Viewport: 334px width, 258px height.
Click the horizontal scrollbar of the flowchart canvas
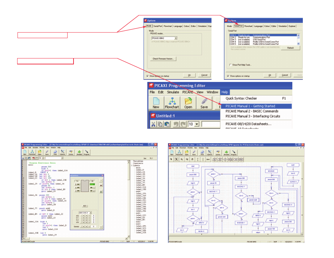point(235,234)
